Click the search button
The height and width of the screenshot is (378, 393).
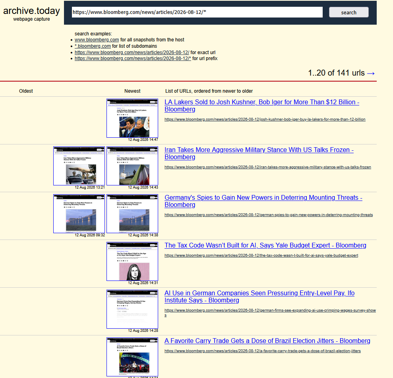tap(348, 12)
